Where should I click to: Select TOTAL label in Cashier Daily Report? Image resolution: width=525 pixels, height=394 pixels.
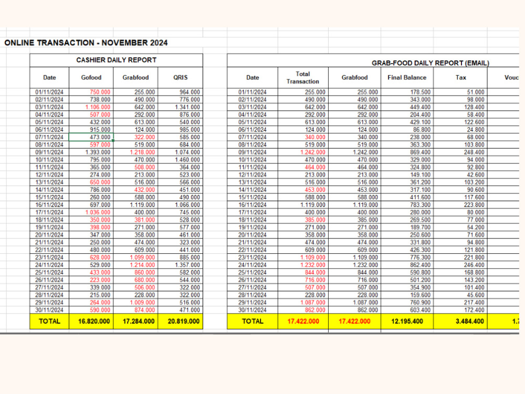tap(49, 322)
